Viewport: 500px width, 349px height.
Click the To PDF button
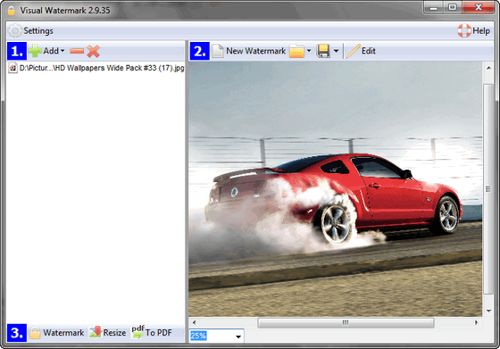152,333
